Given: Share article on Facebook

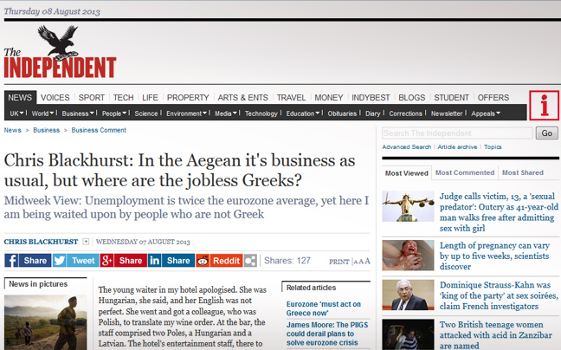Looking at the screenshot, I should [x=28, y=261].
